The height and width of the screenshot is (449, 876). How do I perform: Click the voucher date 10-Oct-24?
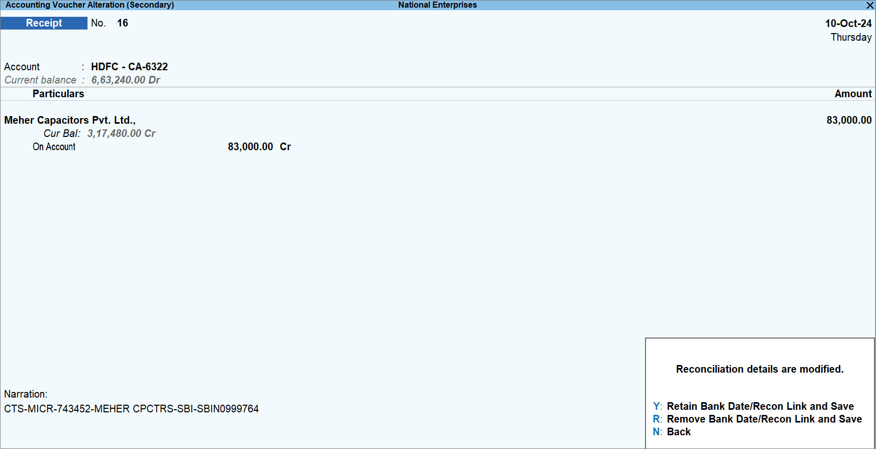coord(848,23)
